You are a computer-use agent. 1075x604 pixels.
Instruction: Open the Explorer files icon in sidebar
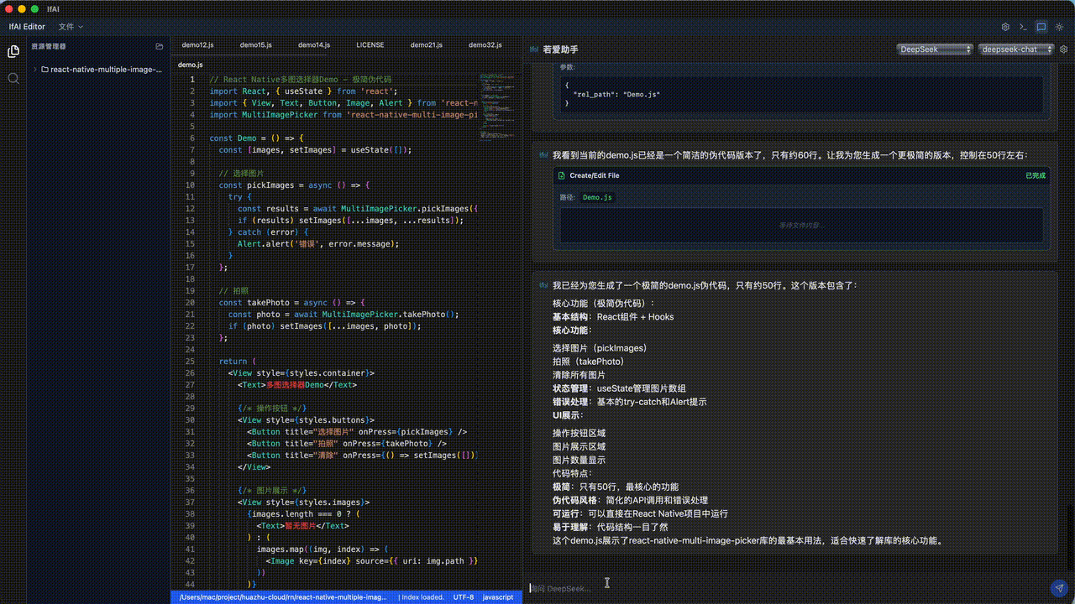click(13, 51)
